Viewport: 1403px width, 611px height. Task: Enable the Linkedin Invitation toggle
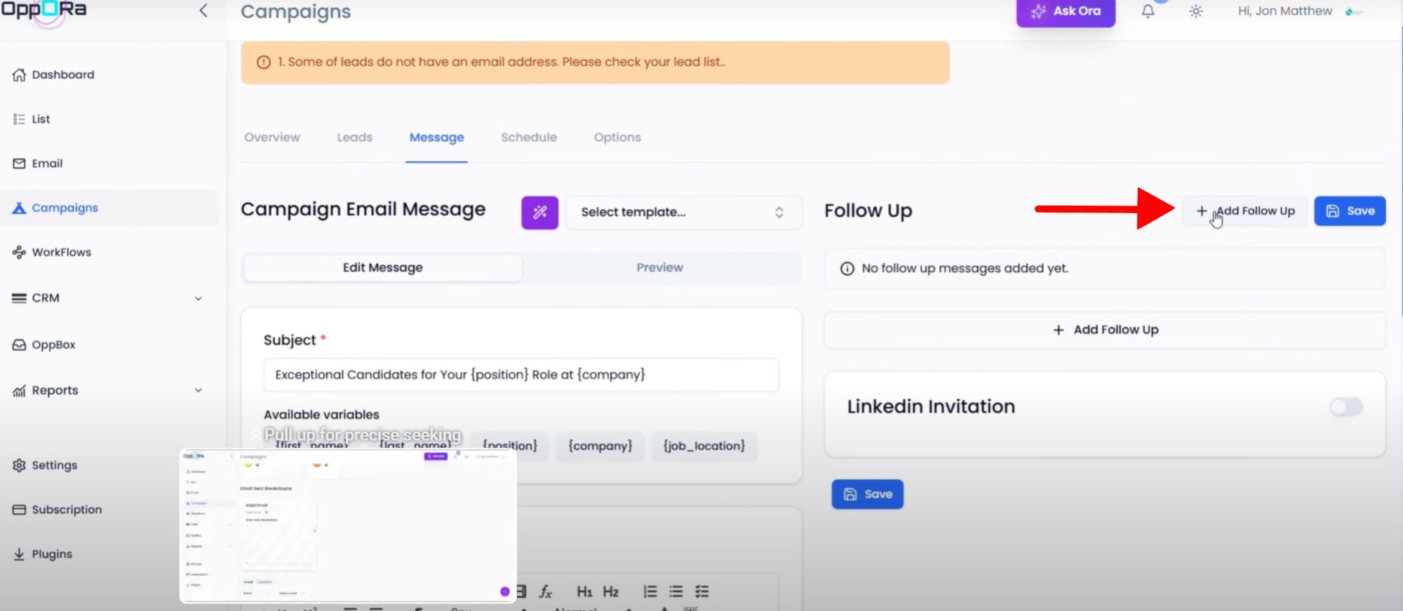tap(1345, 407)
